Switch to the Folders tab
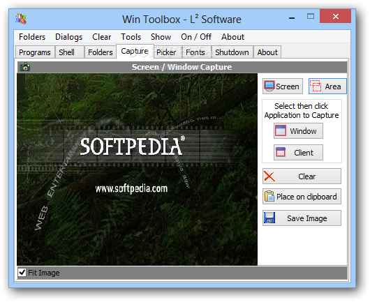 coord(101,52)
